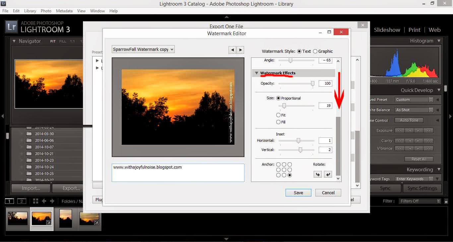453x242 pixels.
Task: Collapse the Watermark Effects section
Action: click(257, 73)
